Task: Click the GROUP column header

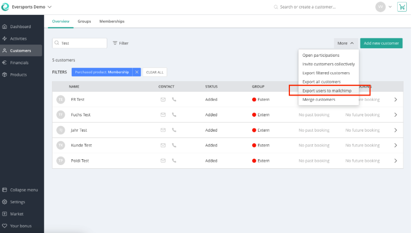Action: click(x=258, y=87)
